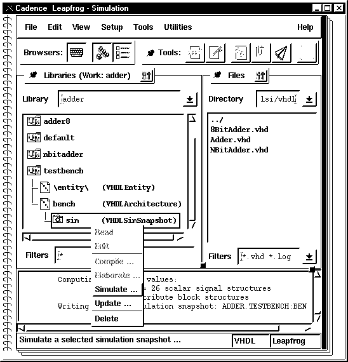The image size is (348, 362).
Task: Select nbitadder library entry
Action: point(63,154)
